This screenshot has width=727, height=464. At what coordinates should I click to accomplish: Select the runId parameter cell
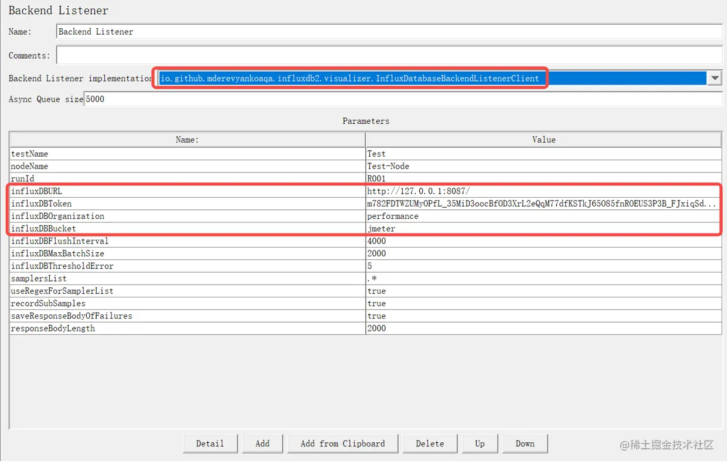(188, 178)
